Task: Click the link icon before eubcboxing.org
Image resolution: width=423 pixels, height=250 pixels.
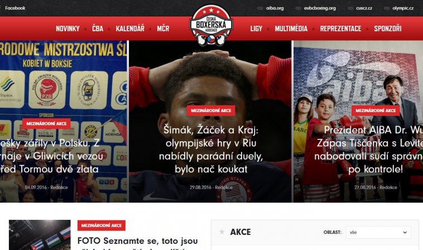Action: (x=298, y=8)
